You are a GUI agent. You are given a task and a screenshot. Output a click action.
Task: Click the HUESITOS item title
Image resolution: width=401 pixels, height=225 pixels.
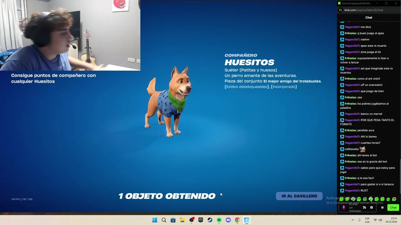249,62
